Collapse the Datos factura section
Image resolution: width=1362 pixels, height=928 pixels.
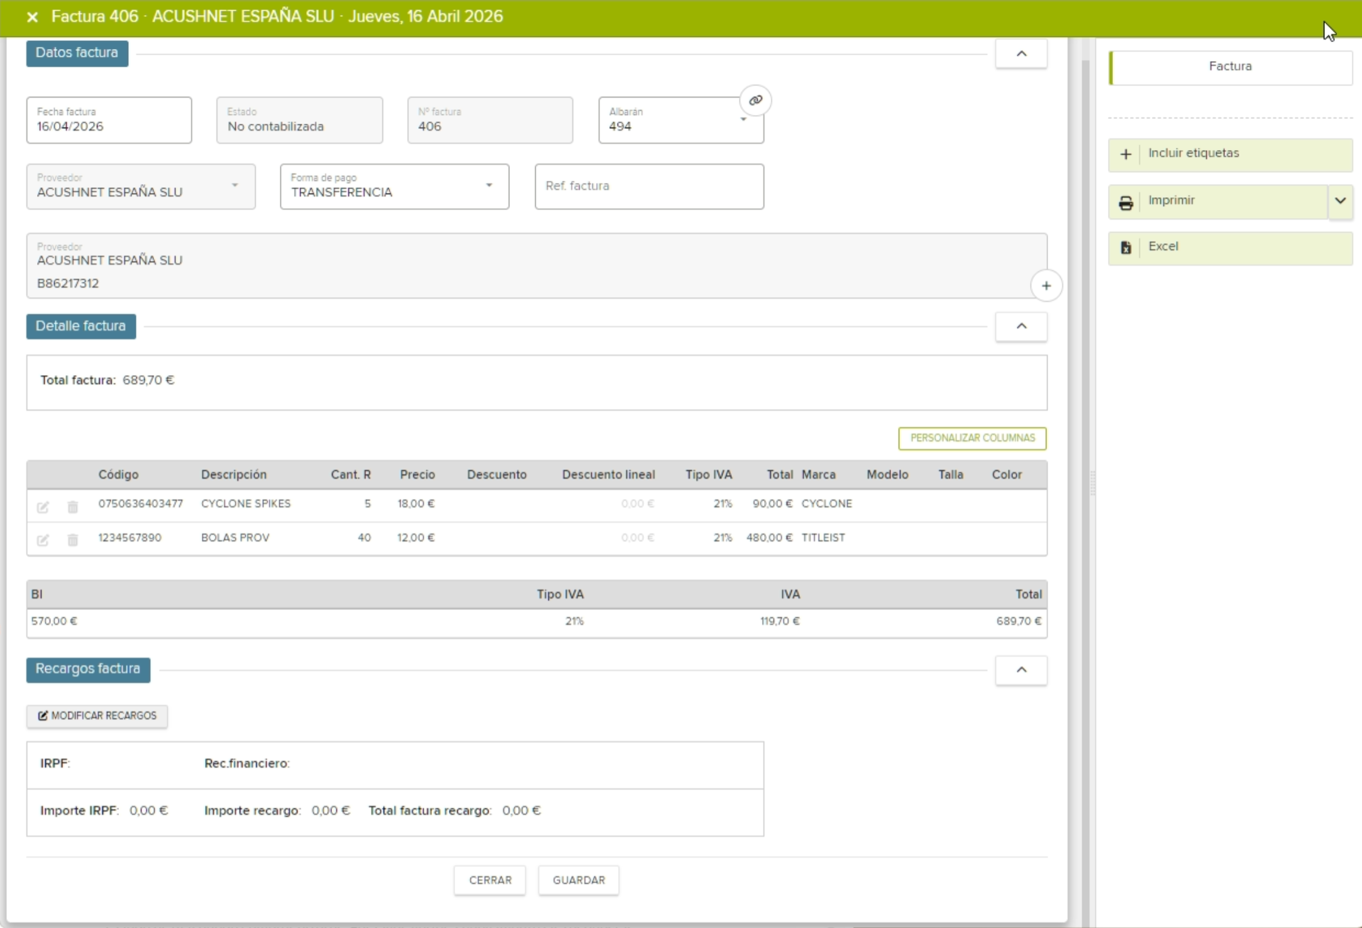click(x=1021, y=54)
